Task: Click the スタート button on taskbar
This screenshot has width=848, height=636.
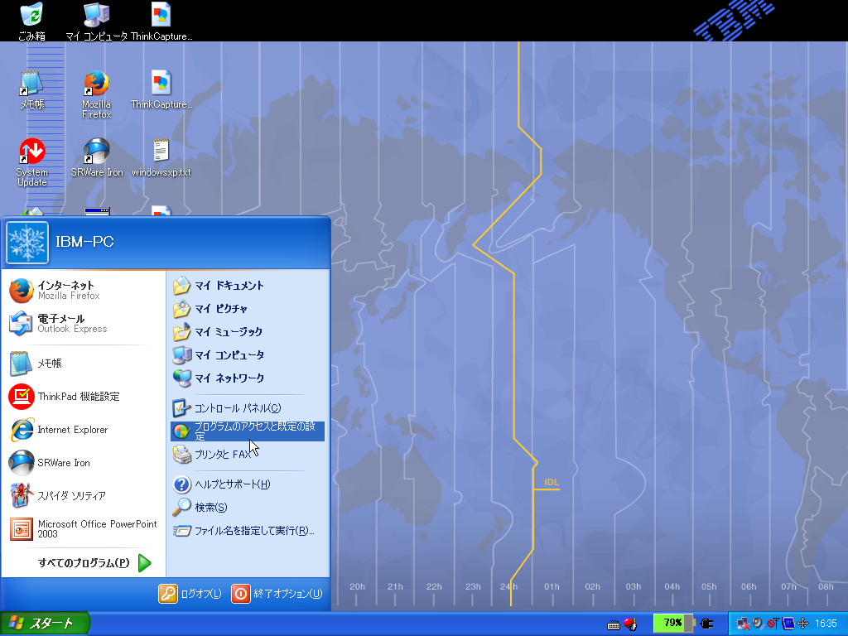Action: 45,624
